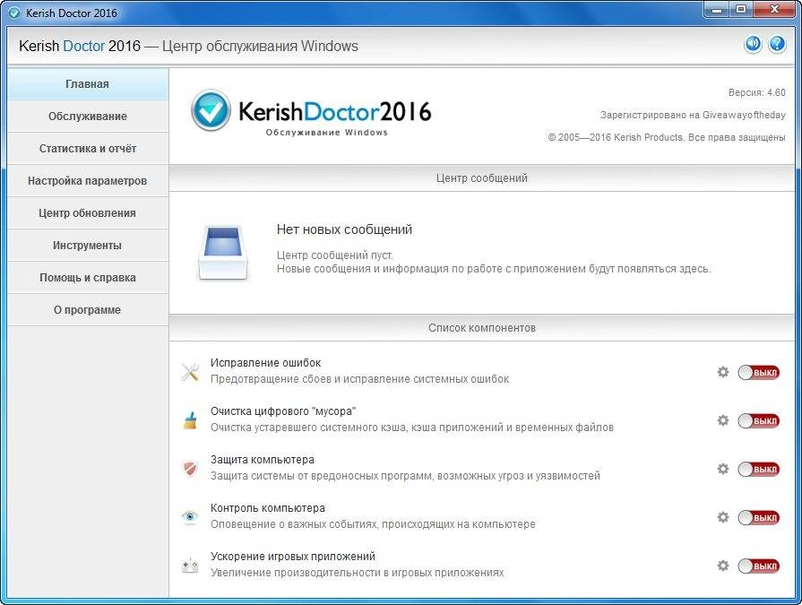This screenshot has width=802, height=605.
Task: Open settings gear for Очистка цифрового мусора
Action: [723, 420]
